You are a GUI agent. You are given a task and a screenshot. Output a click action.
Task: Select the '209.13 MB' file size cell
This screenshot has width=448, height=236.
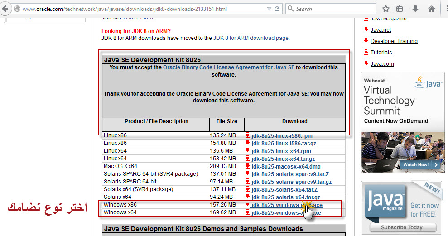[223, 166]
